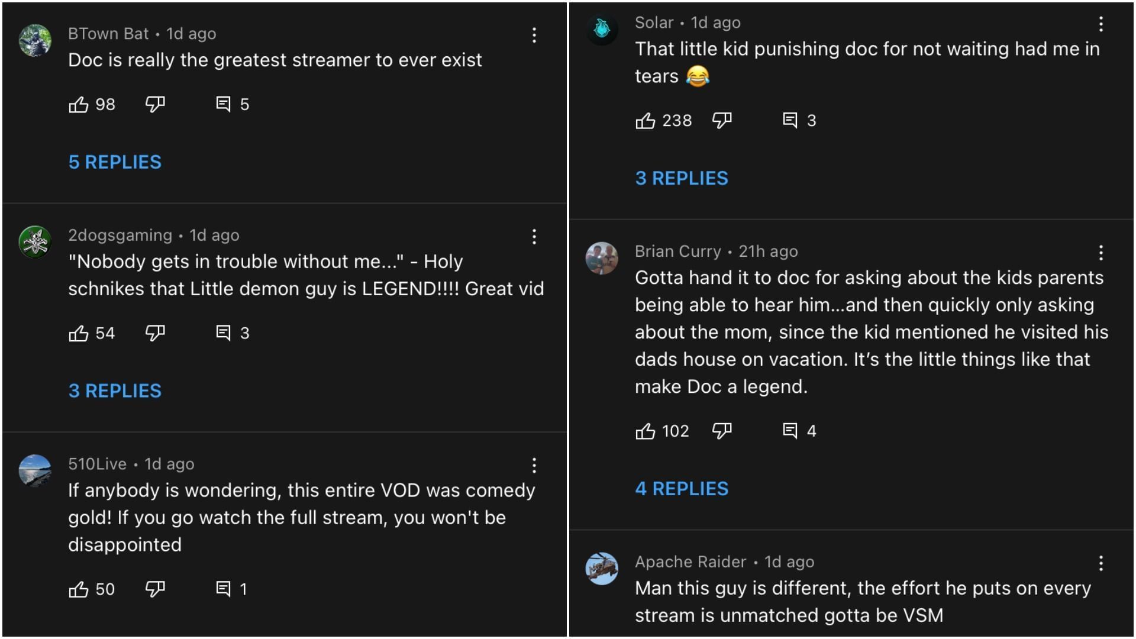Open reply icon on Brian Curry's comment

(790, 431)
